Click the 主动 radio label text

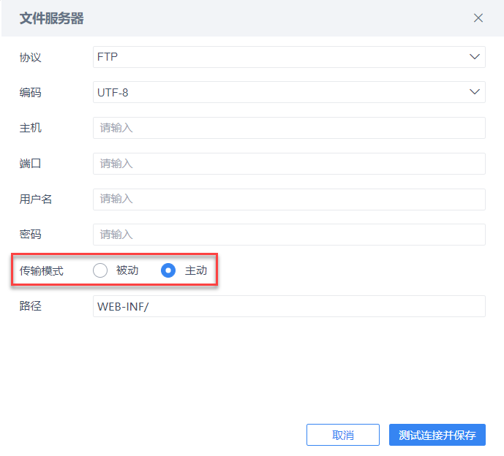coord(196,270)
